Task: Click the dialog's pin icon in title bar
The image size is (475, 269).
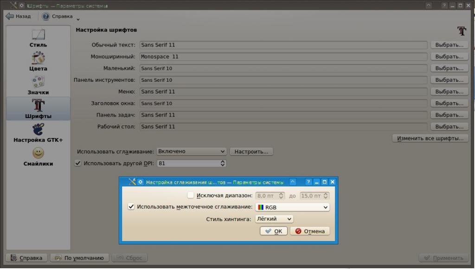Action: (x=140, y=182)
